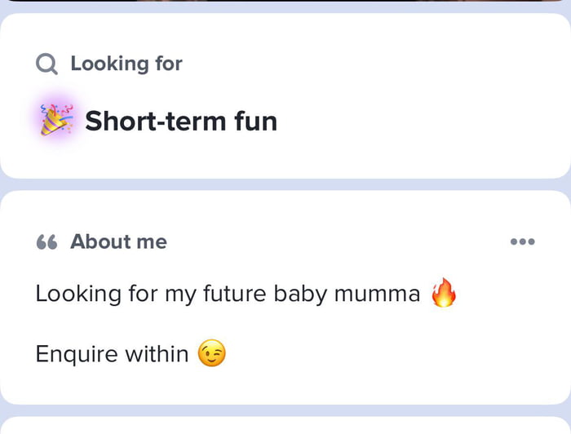The image size is (571, 434).
Task: Click the quotation mark icon beside About me
Action: point(47,241)
